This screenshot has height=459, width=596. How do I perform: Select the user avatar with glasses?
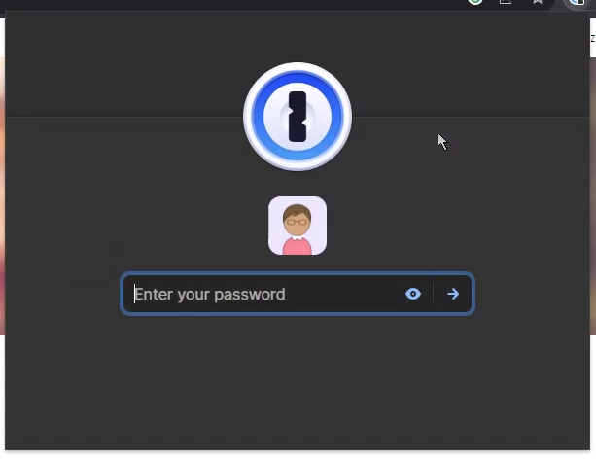click(x=298, y=226)
